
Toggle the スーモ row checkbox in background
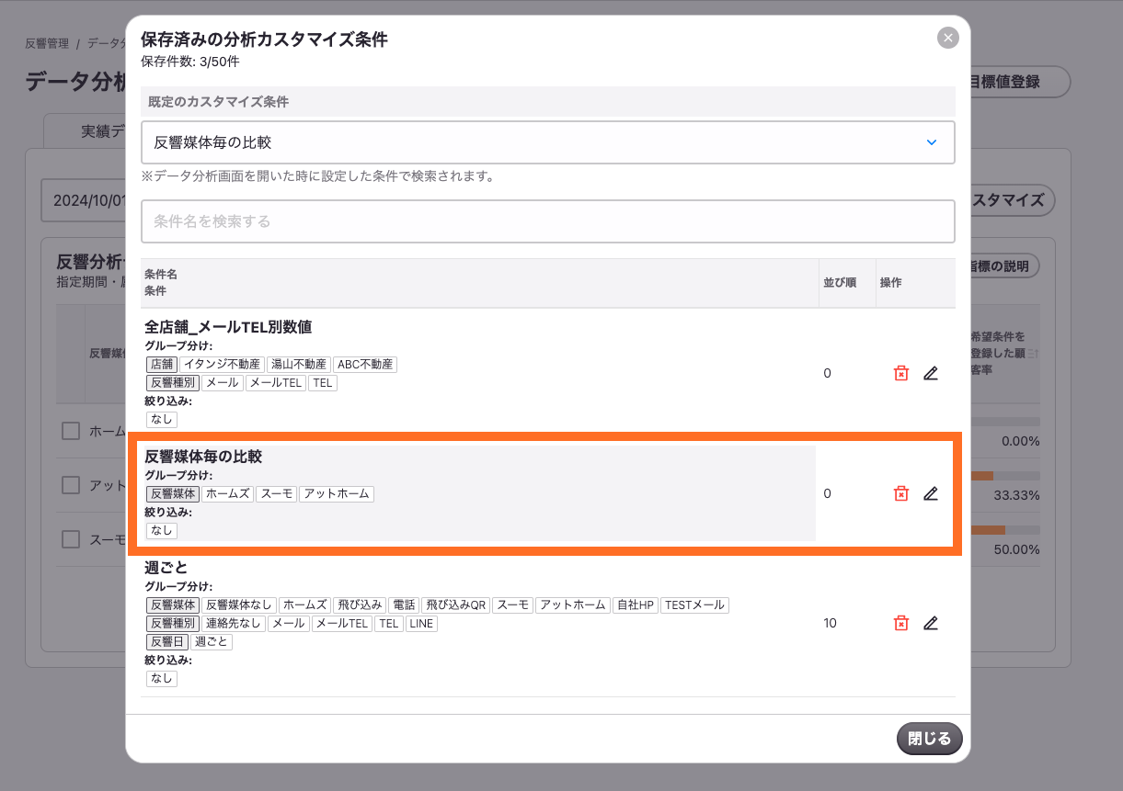pyautogui.click(x=71, y=539)
